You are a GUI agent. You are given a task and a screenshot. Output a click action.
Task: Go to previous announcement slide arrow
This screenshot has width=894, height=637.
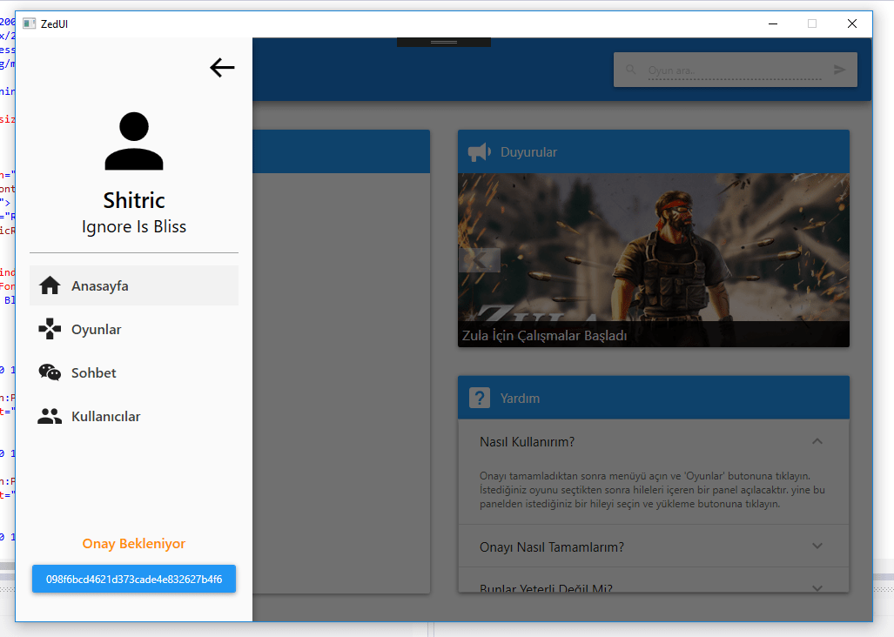[480, 260]
